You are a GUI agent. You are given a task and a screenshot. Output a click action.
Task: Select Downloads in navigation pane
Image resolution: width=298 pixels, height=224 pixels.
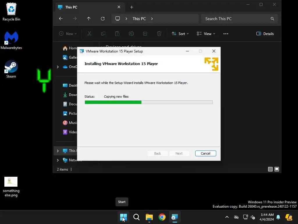click(x=70, y=95)
